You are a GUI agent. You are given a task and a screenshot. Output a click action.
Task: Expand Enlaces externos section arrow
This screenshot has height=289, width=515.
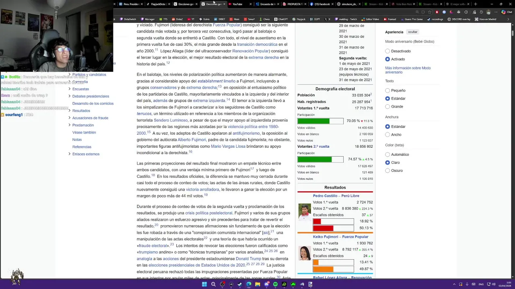(69, 154)
